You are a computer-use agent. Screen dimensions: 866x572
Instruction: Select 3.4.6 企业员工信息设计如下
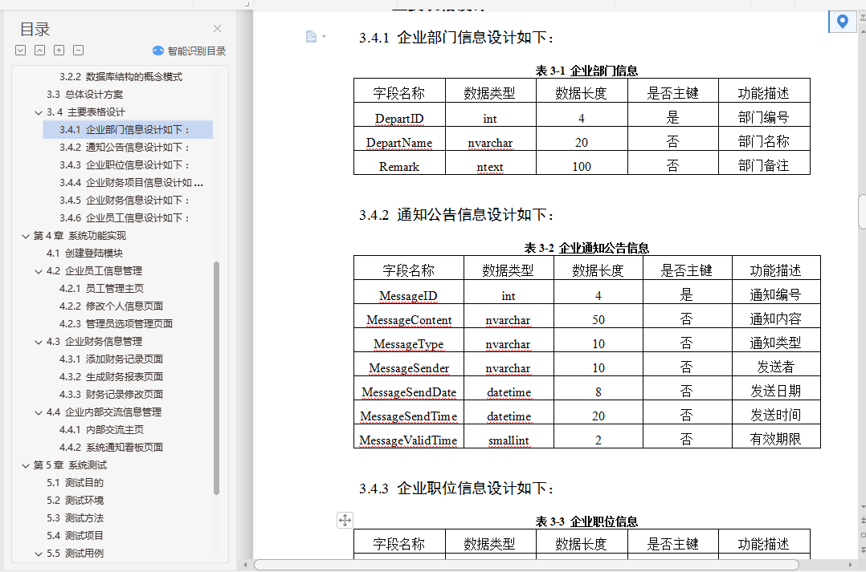click(x=125, y=218)
